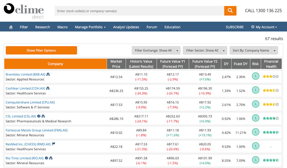Click the orange search magnifier button
The image size is (287, 168).
click(x=230, y=11)
